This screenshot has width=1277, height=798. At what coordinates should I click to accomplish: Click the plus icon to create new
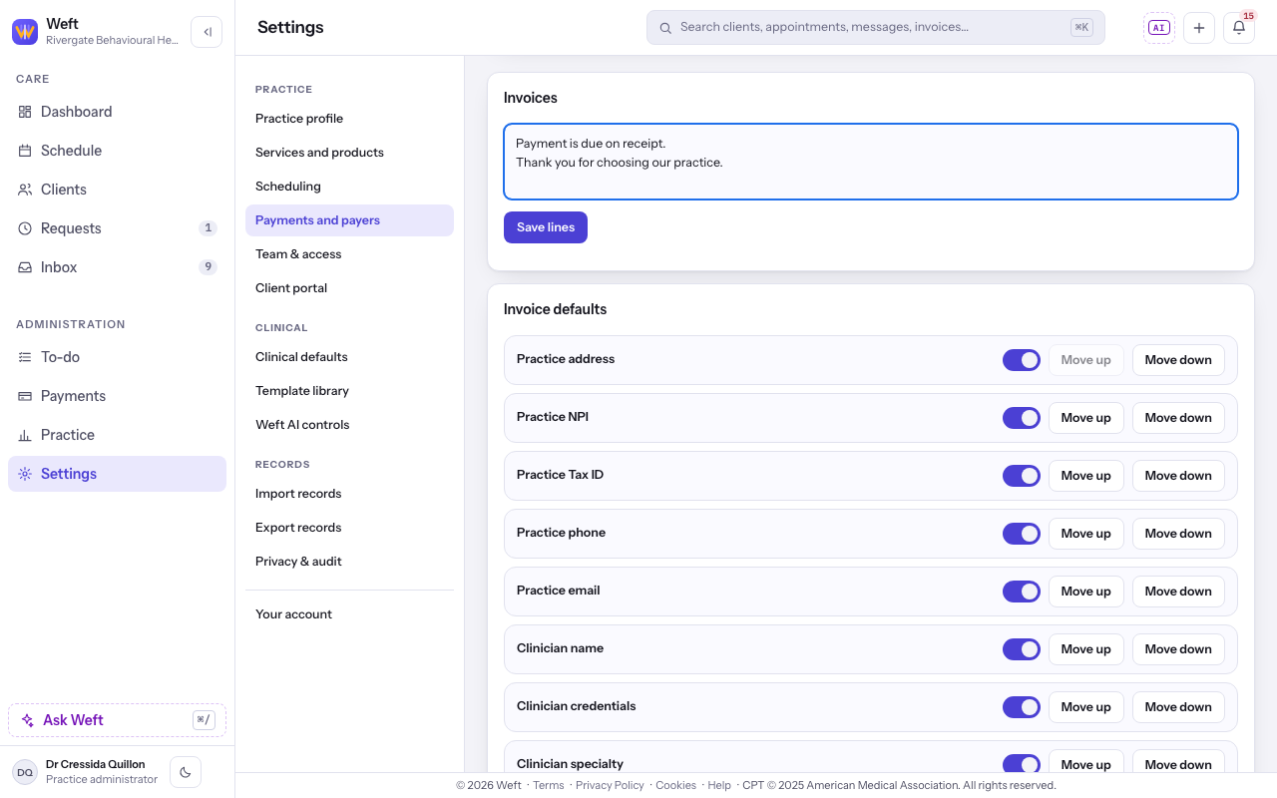pyautogui.click(x=1199, y=28)
